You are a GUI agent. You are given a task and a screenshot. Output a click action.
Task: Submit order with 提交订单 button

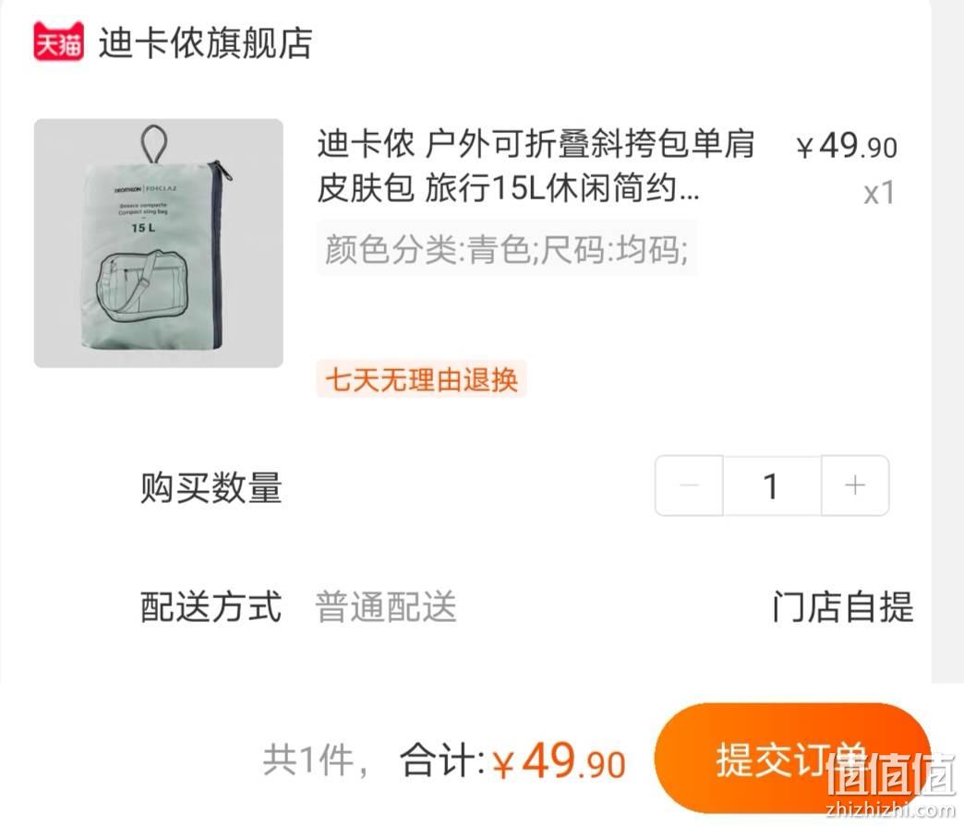click(x=792, y=759)
